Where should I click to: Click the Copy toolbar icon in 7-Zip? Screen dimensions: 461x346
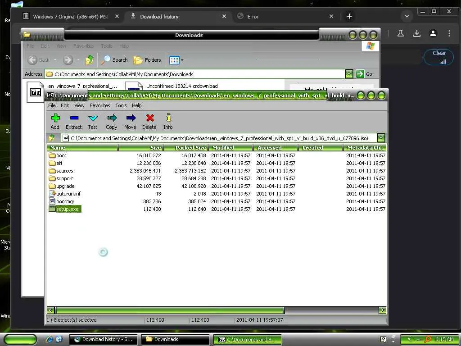112,121
